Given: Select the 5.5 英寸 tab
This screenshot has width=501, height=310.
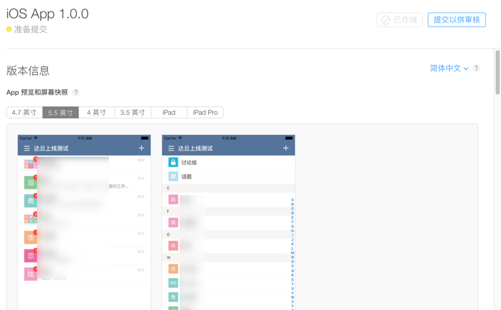Looking at the screenshot, I should tap(60, 112).
